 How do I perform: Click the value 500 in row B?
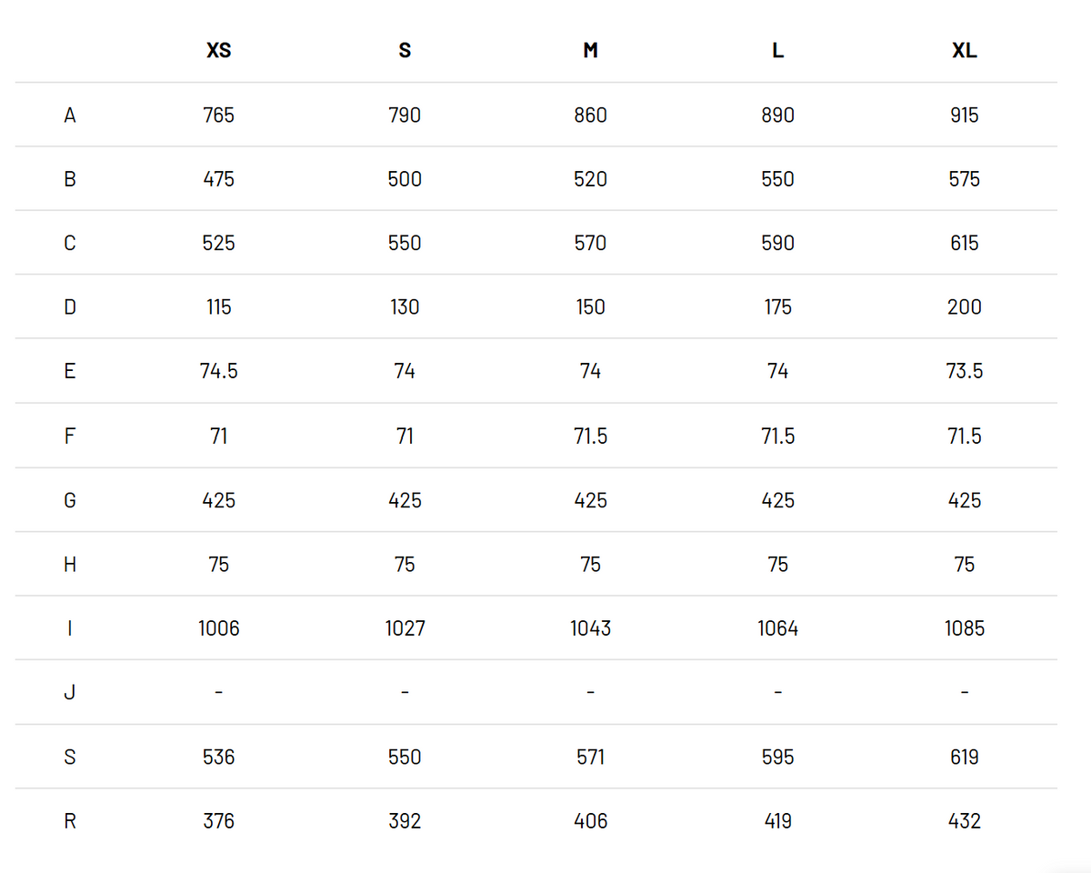click(x=405, y=179)
